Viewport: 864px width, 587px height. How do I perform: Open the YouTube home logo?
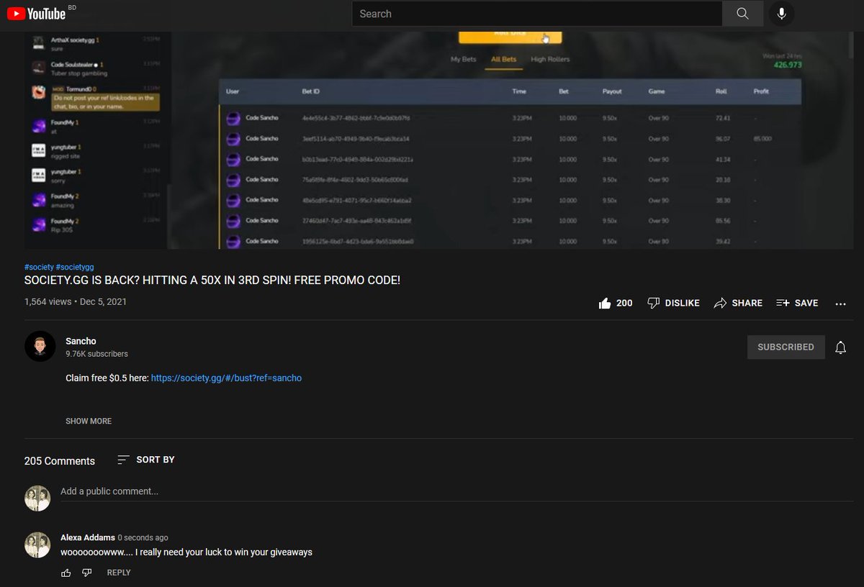tap(37, 14)
